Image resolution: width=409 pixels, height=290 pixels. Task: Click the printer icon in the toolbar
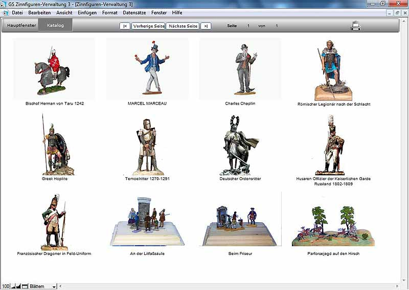pyautogui.click(x=356, y=25)
